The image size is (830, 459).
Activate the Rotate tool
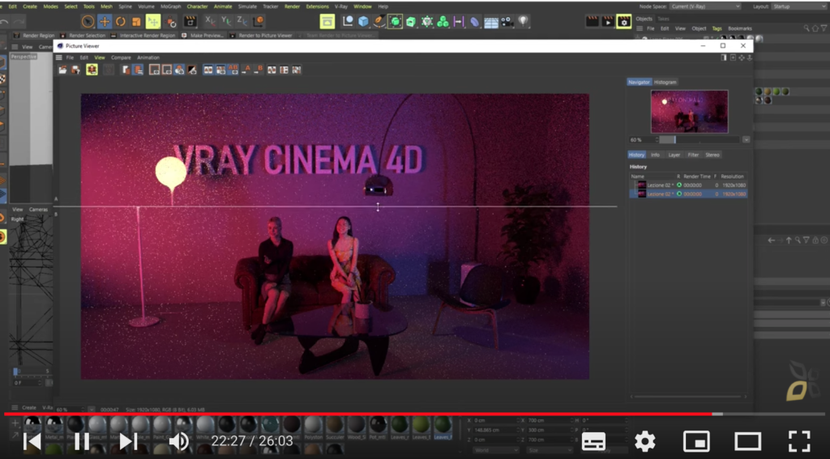pos(121,22)
